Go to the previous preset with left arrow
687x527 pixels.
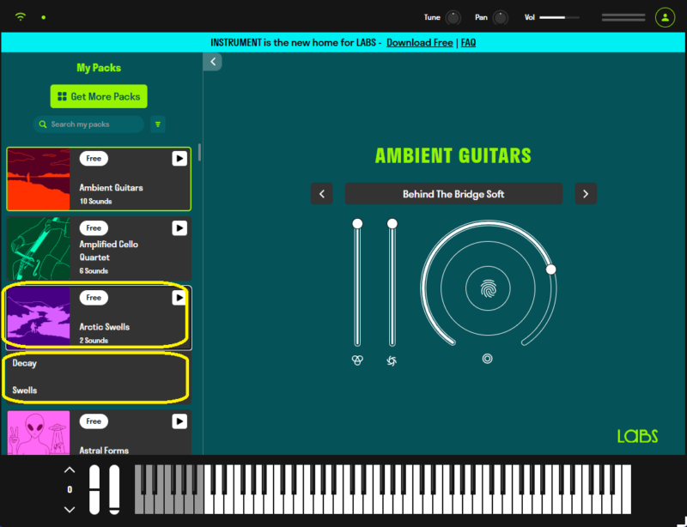click(321, 194)
